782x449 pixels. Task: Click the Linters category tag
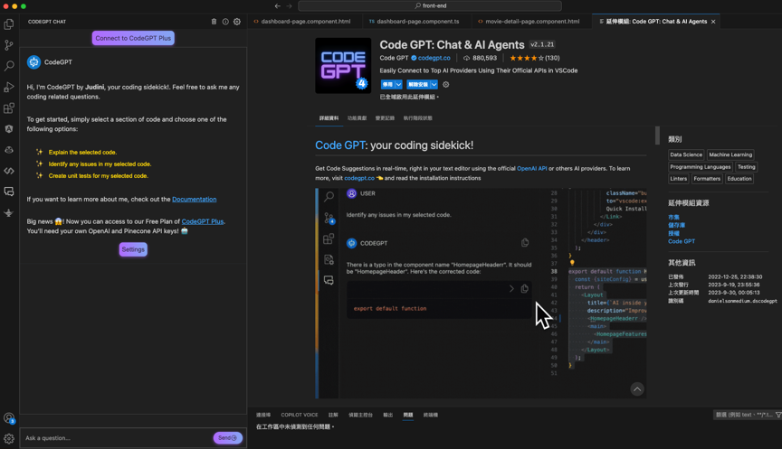point(678,179)
